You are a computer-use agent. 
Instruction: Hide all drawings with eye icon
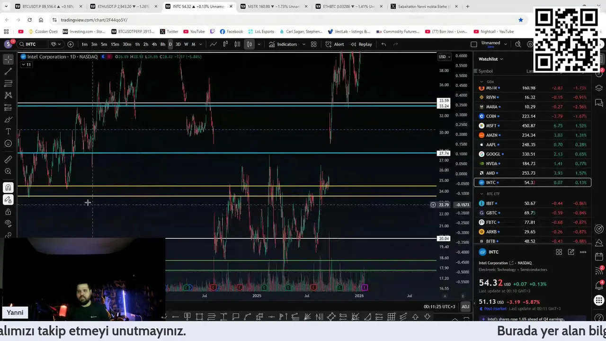tap(8, 224)
